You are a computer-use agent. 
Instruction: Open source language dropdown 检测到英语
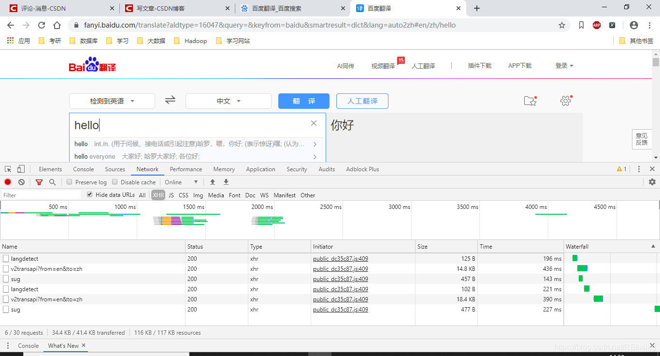pos(112,101)
